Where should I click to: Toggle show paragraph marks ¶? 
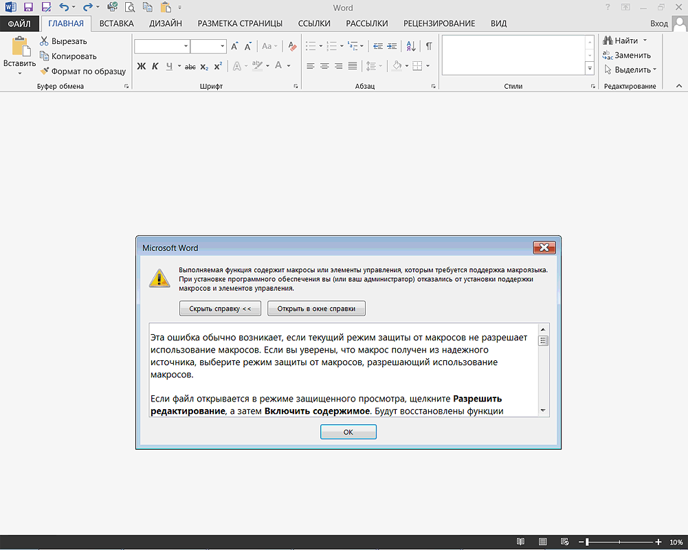point(429,46)
